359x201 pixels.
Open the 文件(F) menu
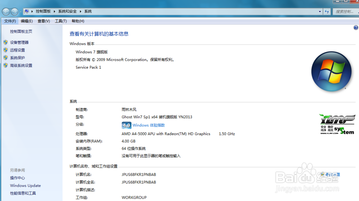(x=10, y=21)
